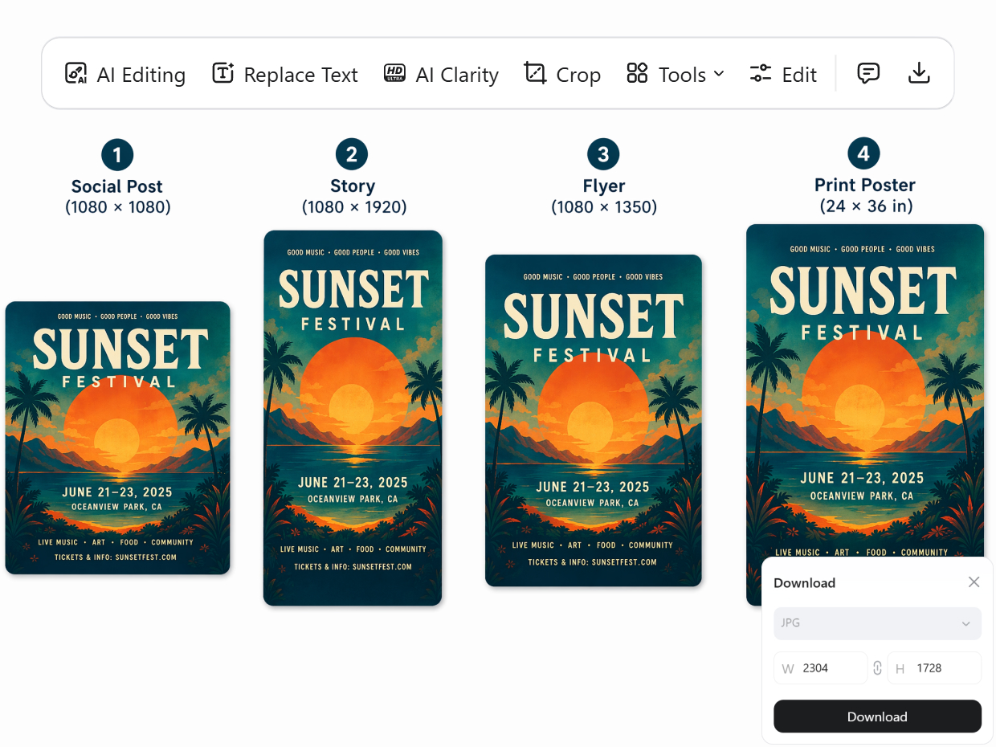Image resolution: width=996 pixels, height=747 pixels.
Task: Click the download arrow icon in toolbar
Action: pos(919,73)
